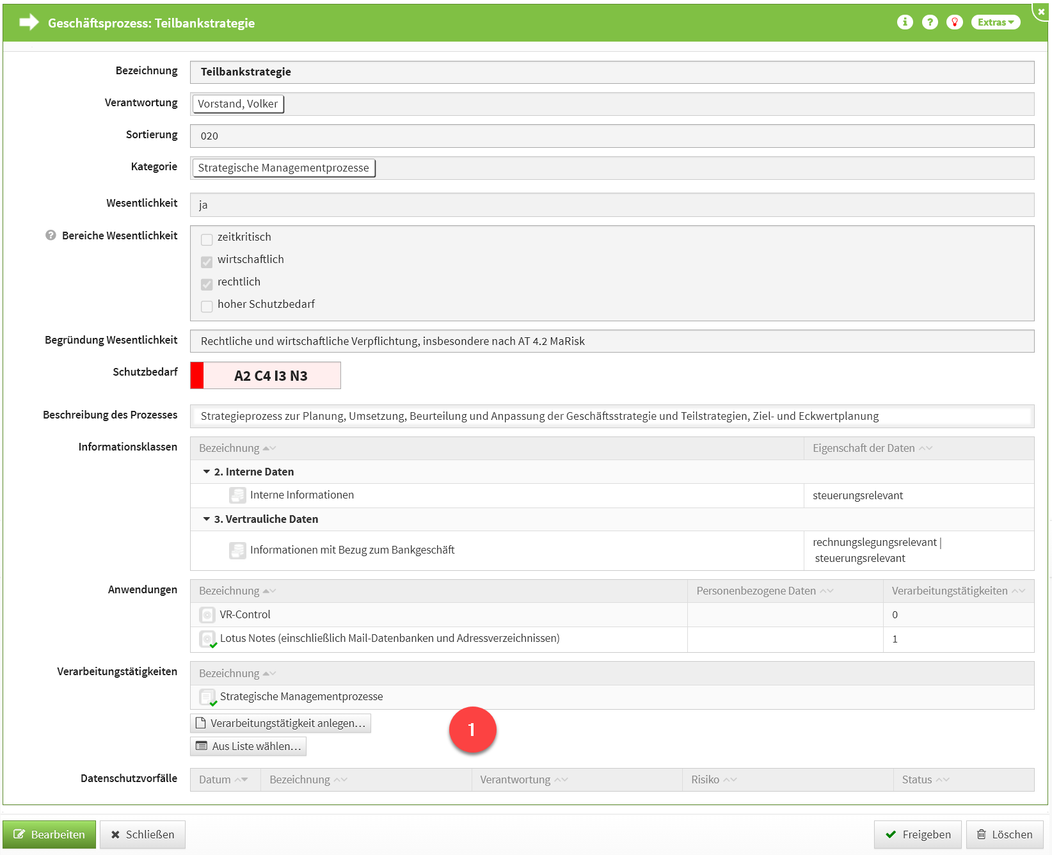Screen dimensions: 1052x855
Task: Click the lightbulb tips icon
Action: click(x=955, y=22)
